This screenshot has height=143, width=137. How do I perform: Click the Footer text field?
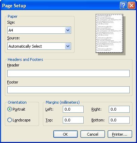(68, 90)
